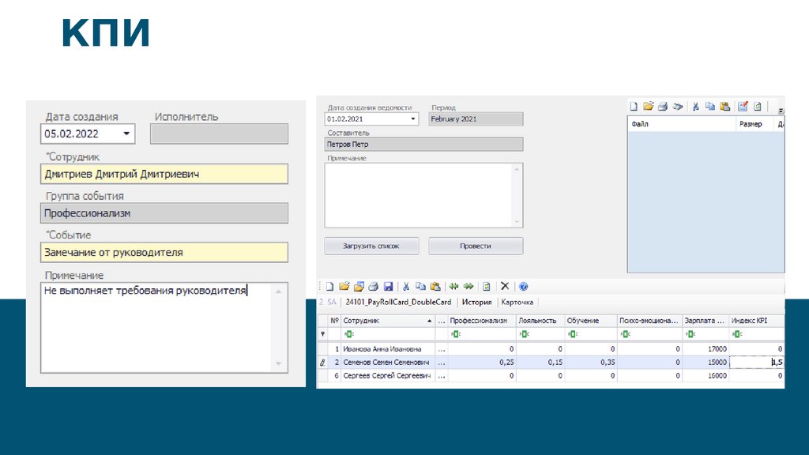Click scroll-up arrow in ведомость Примечание box
This screenshot has width=809, height=455.
click(x=517, y=169)
